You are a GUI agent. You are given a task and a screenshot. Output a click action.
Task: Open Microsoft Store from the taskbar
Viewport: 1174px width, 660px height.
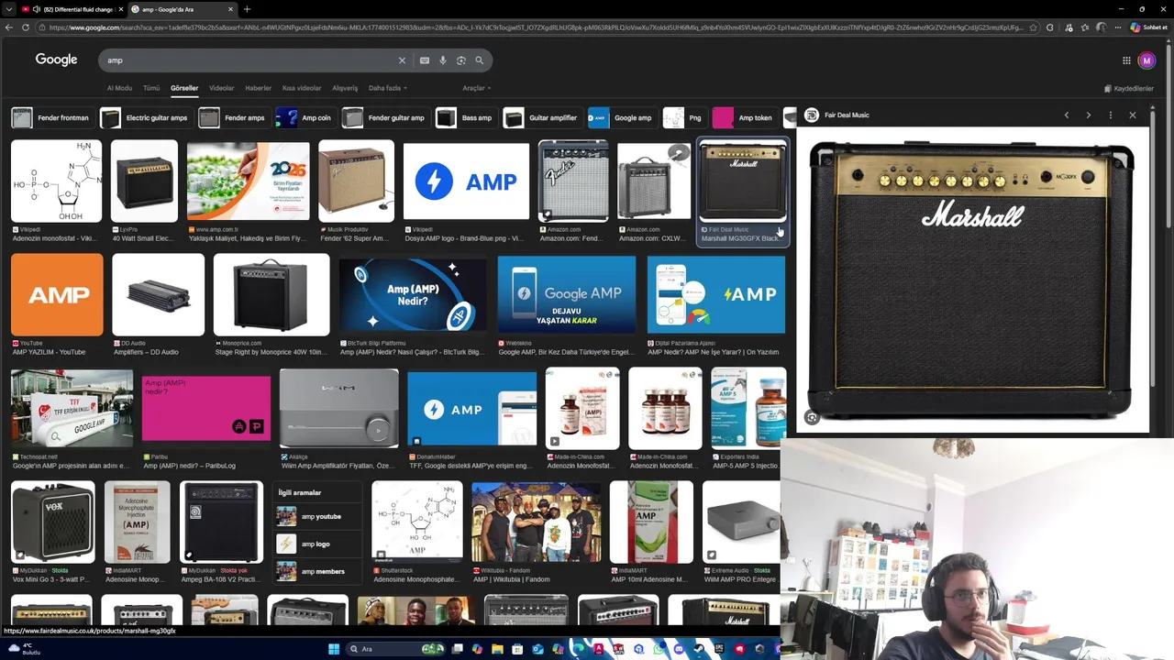[517, 649]
